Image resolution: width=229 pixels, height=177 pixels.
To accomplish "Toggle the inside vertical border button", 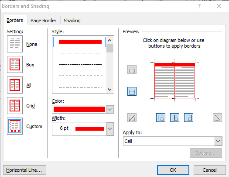I will coord(174,118).
